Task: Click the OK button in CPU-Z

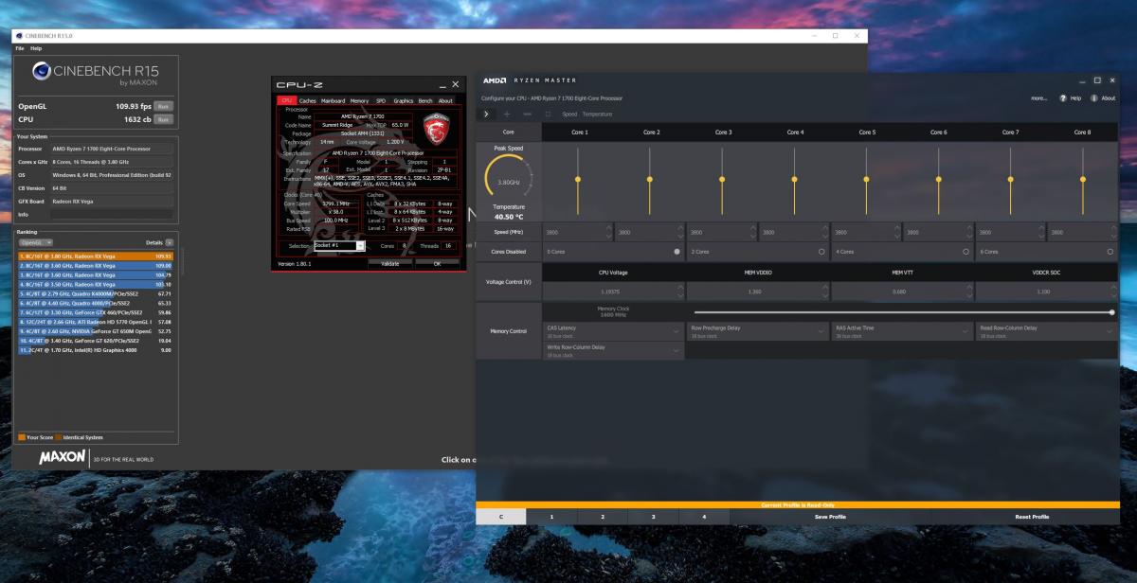Action: click(x=437, y=264)
